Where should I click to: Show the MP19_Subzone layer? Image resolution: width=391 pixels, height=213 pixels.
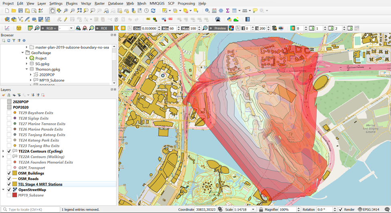pyautogui.click(x=9, y=195)
